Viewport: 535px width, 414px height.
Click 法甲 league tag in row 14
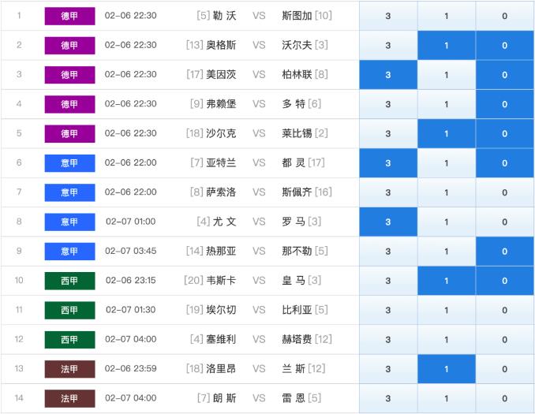(69, 398)
